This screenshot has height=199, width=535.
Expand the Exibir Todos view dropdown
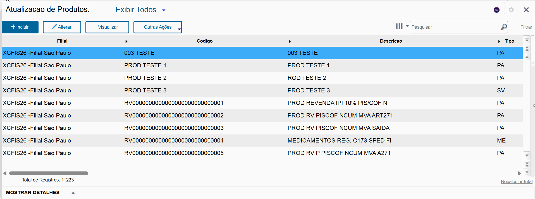point(164,10)
